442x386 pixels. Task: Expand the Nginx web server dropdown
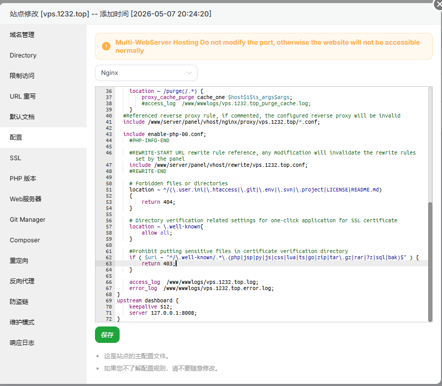(146, 73)
